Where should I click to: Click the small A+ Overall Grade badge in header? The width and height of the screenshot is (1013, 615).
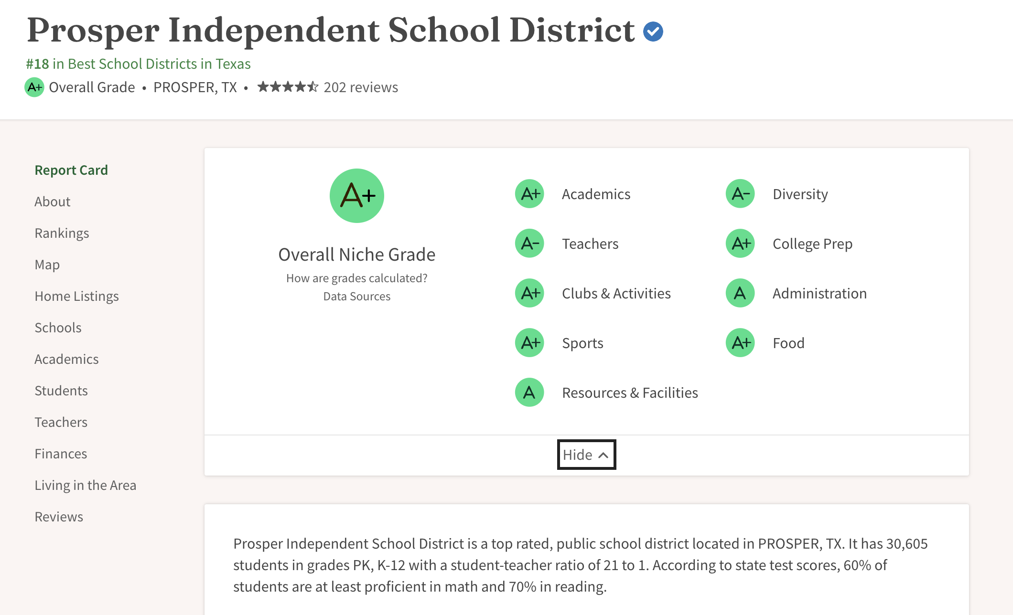[34, 87]
